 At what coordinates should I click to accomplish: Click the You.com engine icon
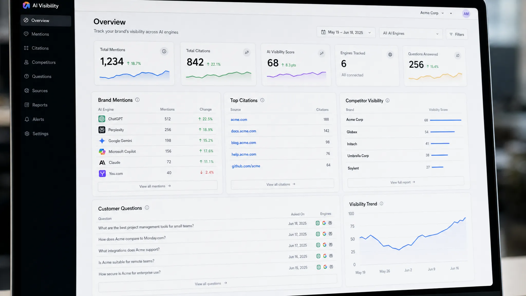[x=102, y=173]
